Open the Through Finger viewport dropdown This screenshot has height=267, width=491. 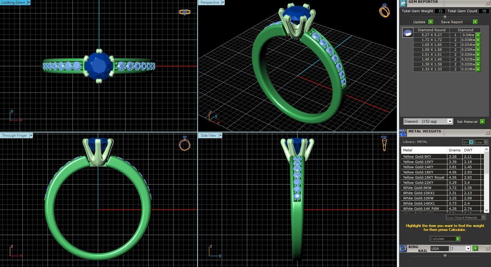(x=31, y=135)
